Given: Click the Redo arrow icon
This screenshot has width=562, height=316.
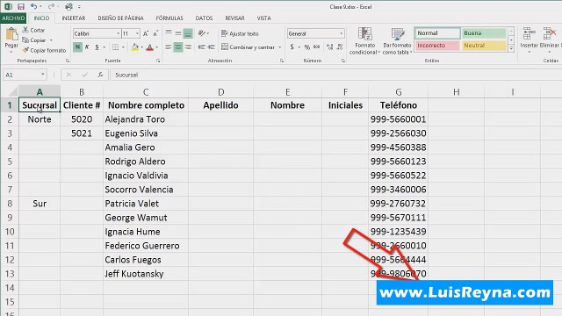Looking at the screenshot, I should [x=51, y=6].
